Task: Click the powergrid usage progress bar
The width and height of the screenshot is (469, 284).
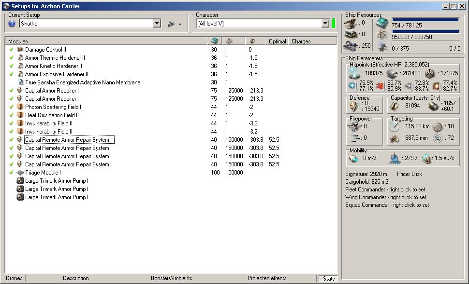Action: (425, 31)
